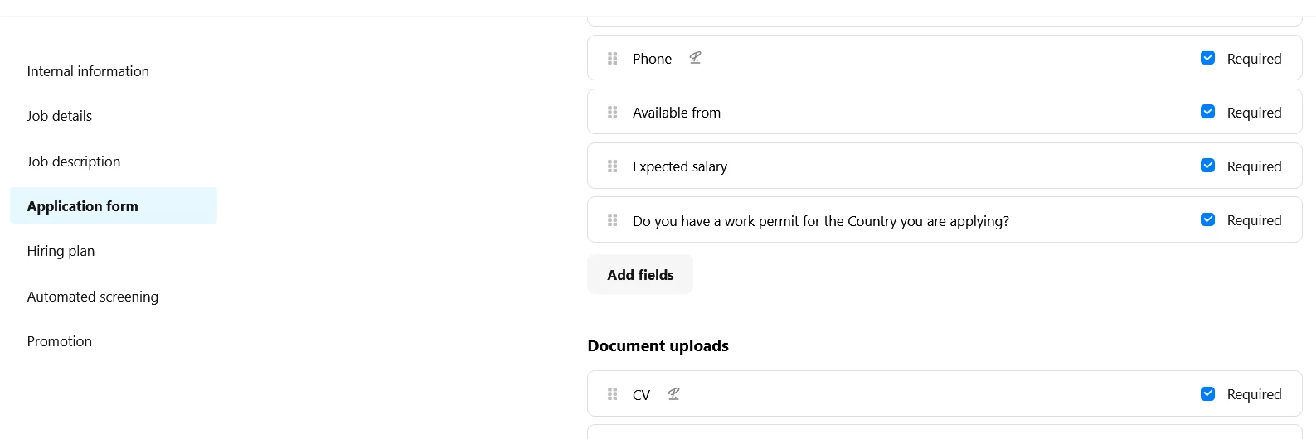Image resolution: width=1316 pixels, height=439 pixels.
Task: Uncheck the Required checkbox for CV
Action: pyautogui.click(x=1208, y=393)
